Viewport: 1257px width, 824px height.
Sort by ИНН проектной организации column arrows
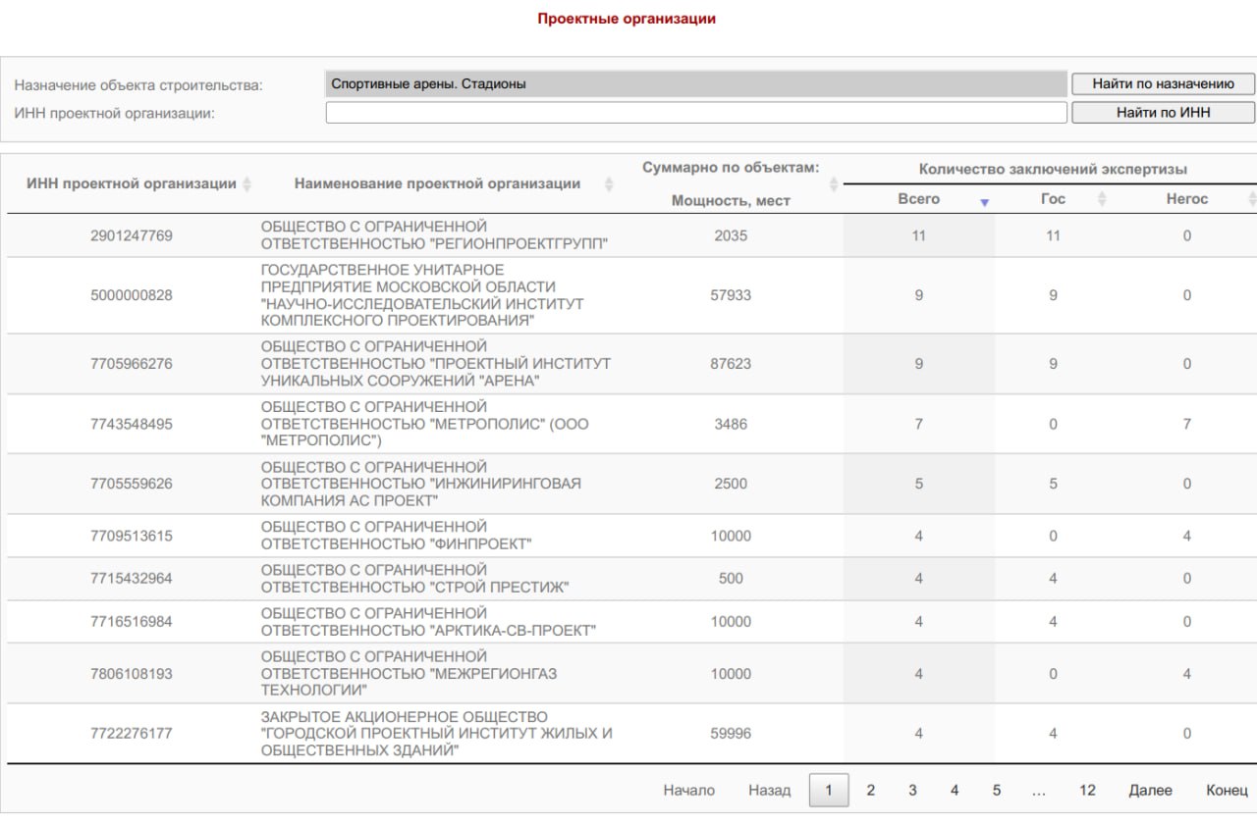click(246, 183)
